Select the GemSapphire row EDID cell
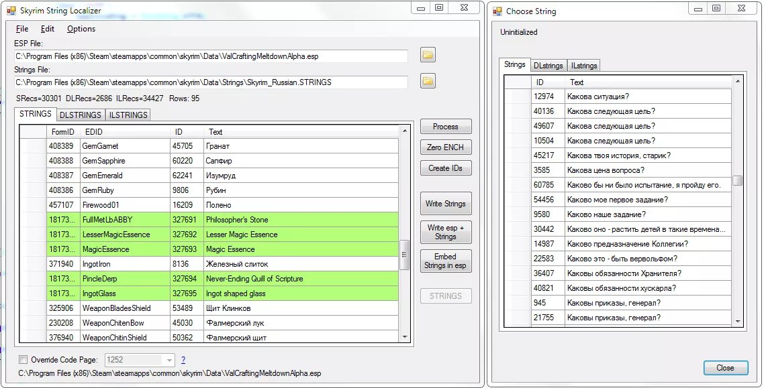 pos(126,160)
